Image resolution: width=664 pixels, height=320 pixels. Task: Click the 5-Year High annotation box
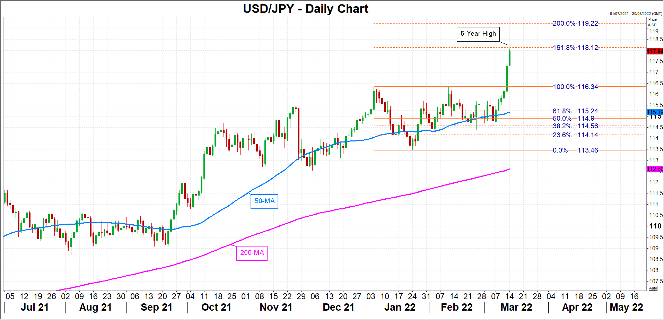(x=478, y=34)
